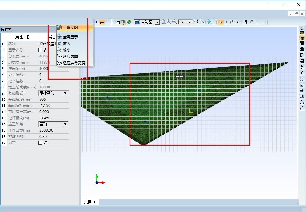Click the grid snap icon in toolbar

coord(96,22)
